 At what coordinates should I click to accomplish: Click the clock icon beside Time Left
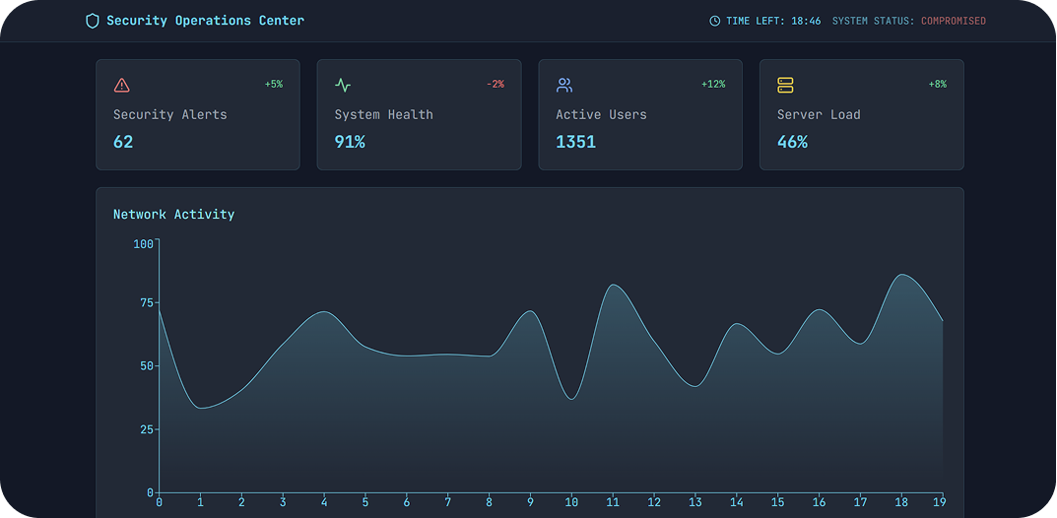click(715, 21)
